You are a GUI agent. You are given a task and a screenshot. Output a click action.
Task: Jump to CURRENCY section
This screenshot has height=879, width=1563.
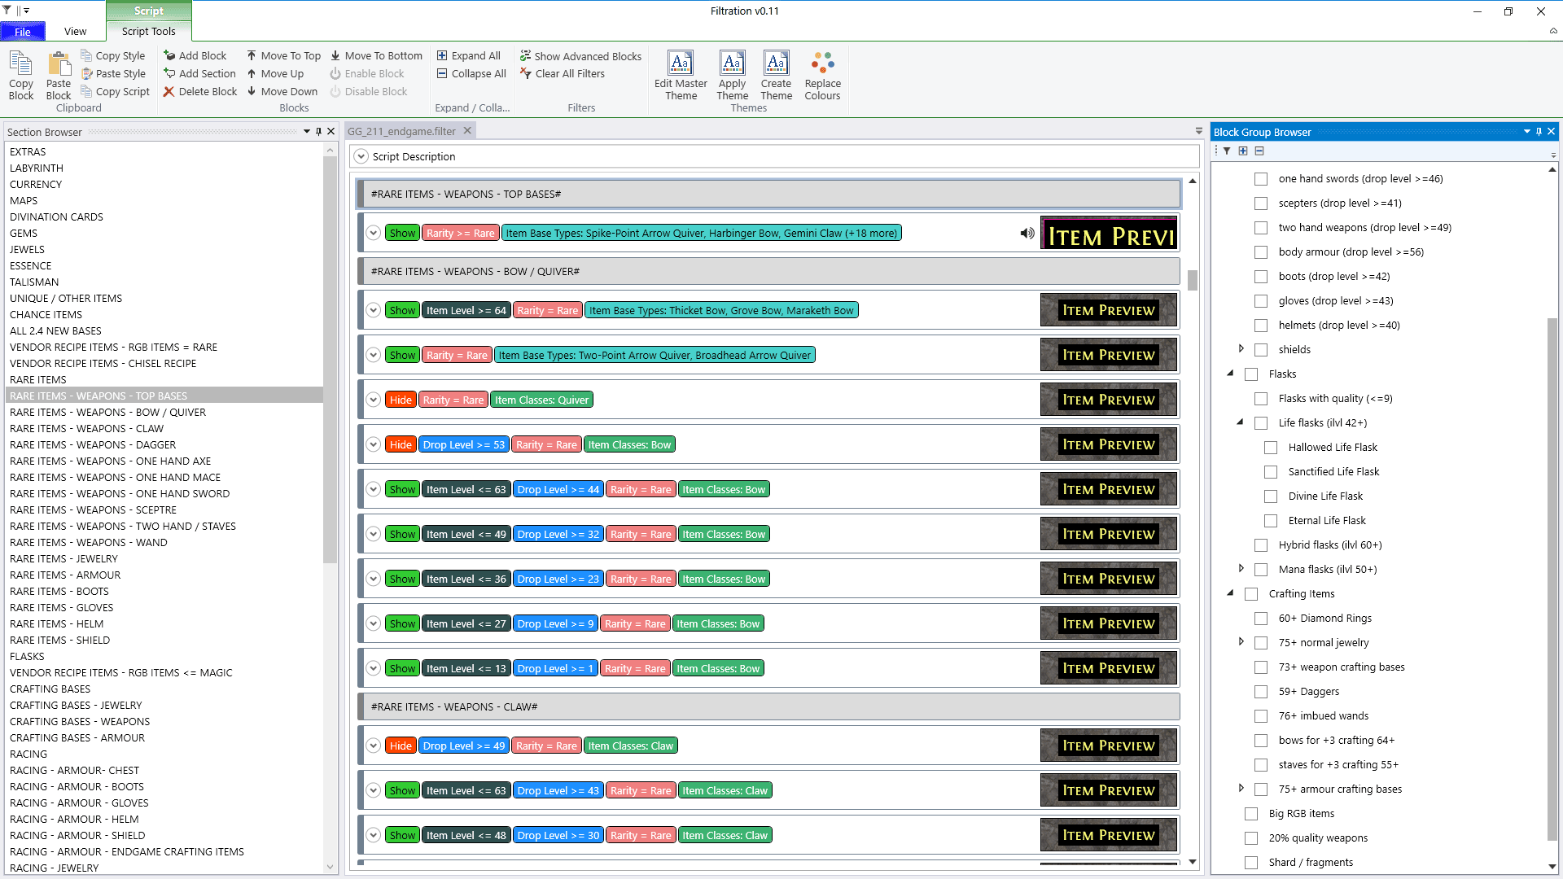[x=36, y=184]
